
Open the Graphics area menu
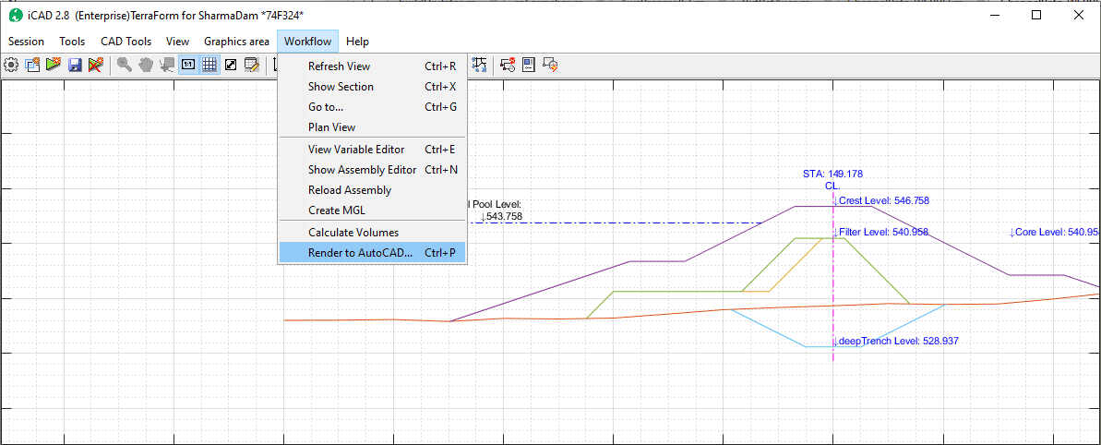236,42
